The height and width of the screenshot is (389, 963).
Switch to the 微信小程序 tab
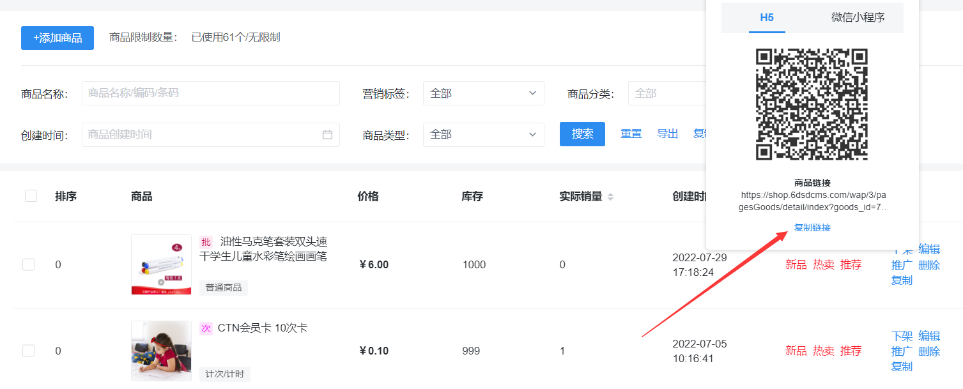(858, 18)
